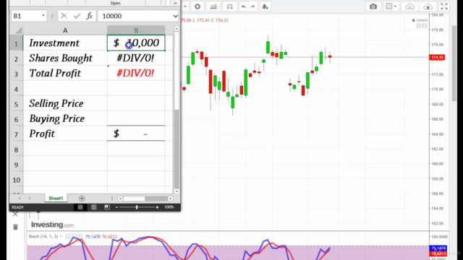Expand the formula bar chevron
Screen dimensions: 463x260
point(175,16)
